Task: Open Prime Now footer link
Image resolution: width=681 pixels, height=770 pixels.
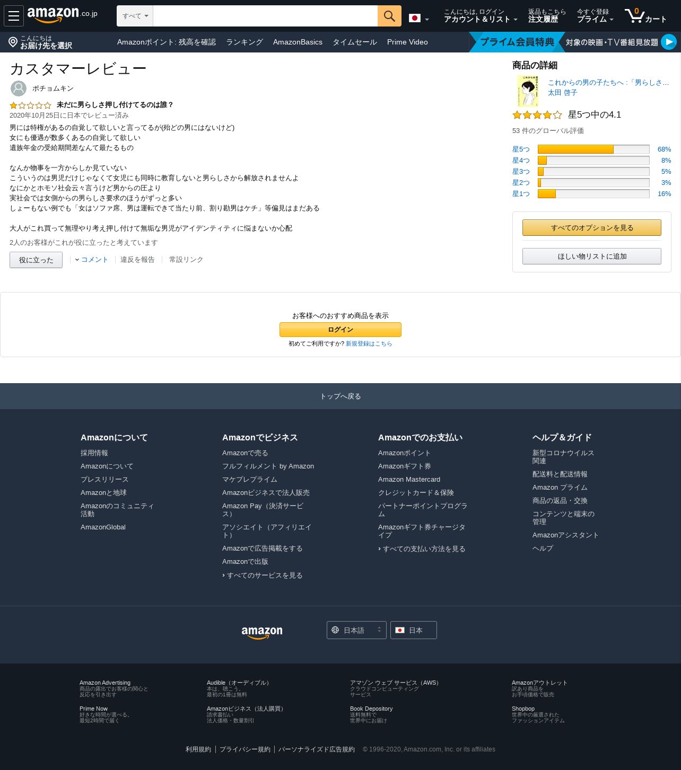Action: coord(93,709)
